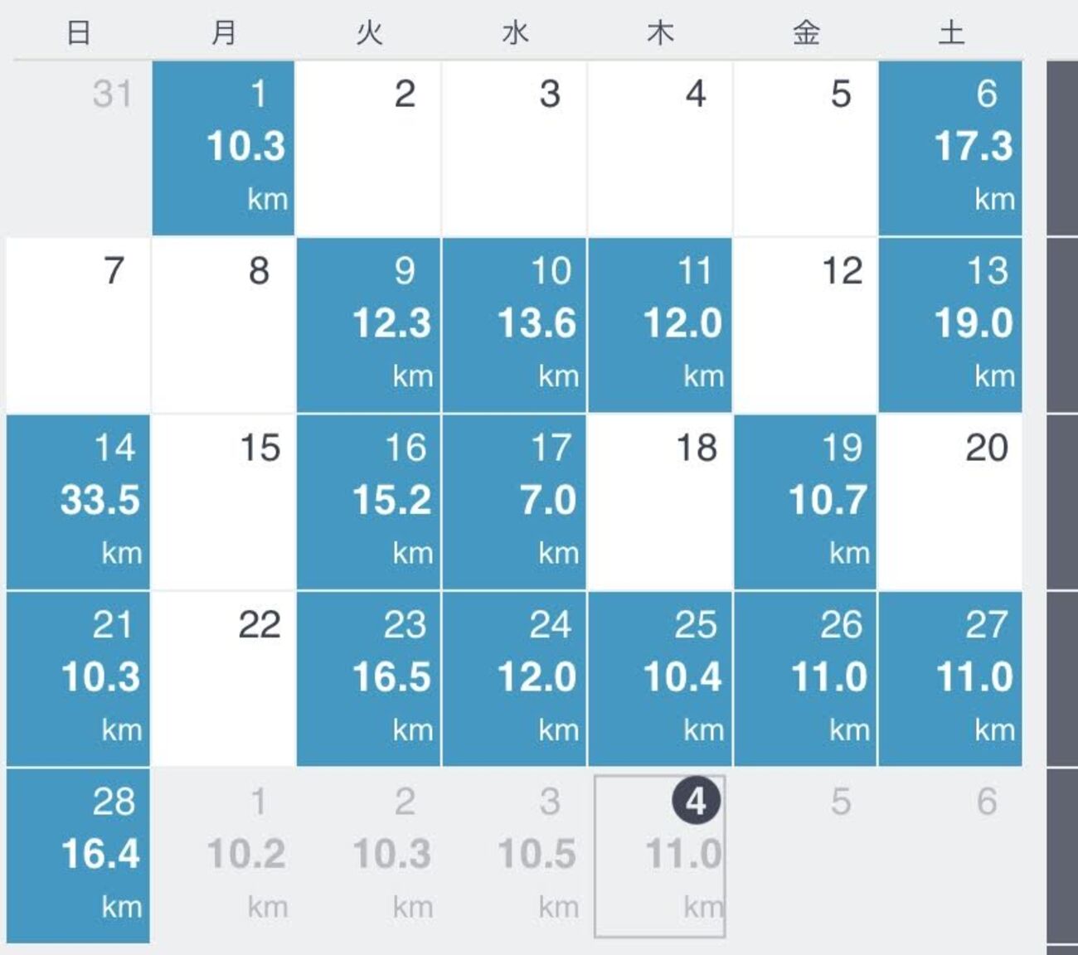Viewport: 1078px width, 955px height.
Task: Select the 7.0 km run on the 17th
Action: (x=514, y=502)
